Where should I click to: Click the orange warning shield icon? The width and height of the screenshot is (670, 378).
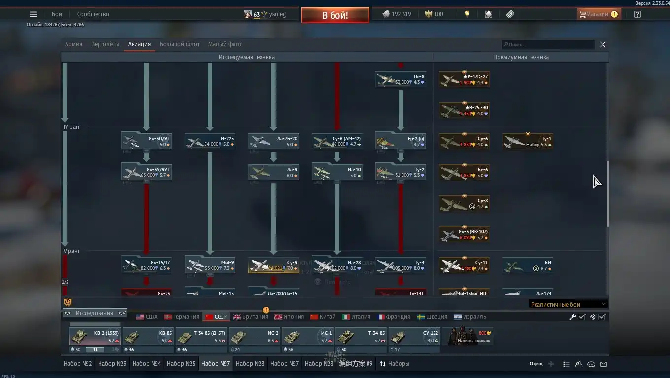tap(68, 302)
